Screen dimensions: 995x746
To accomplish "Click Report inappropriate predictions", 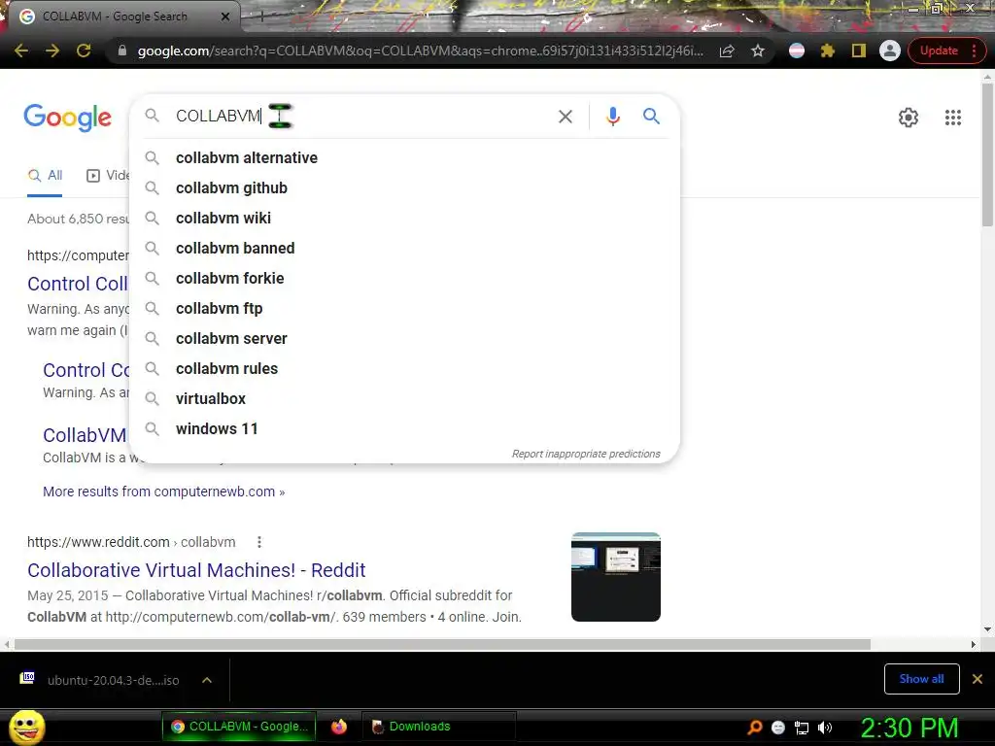I will (586, 454).
